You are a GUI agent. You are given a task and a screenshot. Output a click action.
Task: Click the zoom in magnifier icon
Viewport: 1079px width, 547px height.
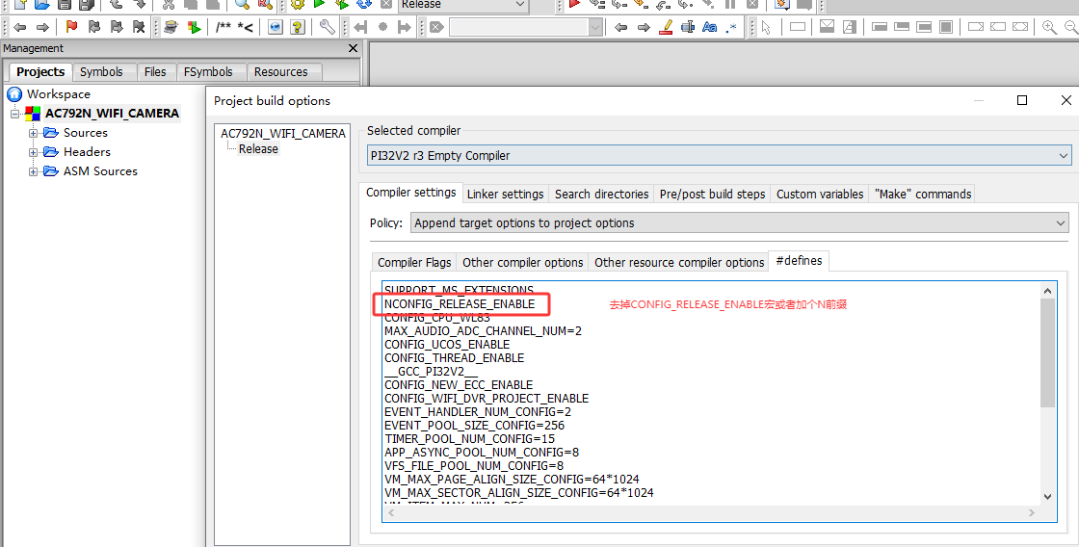1049,27
